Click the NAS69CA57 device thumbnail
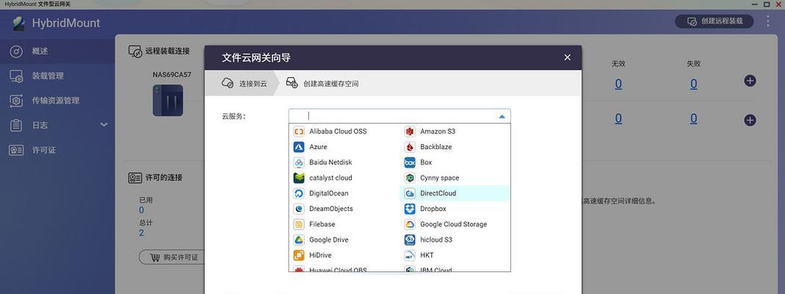 [167, 100]
